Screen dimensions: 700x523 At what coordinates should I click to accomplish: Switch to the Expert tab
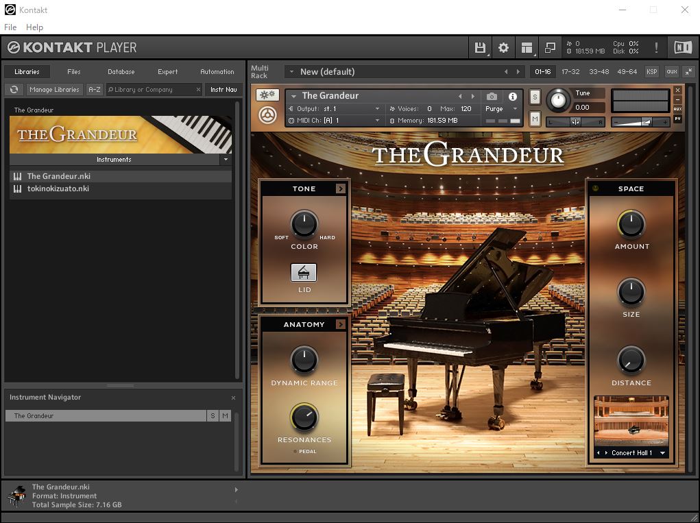[x=167, y=71]
